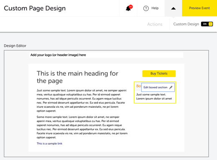Viewport: 217px width, 160px height.
Task: Click the 'Design Editor' label
Action: point(15,46)
